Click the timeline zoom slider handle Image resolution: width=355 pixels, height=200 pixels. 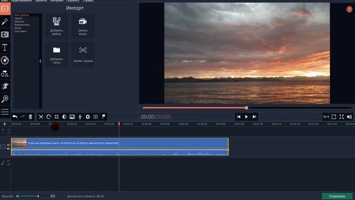38,196
